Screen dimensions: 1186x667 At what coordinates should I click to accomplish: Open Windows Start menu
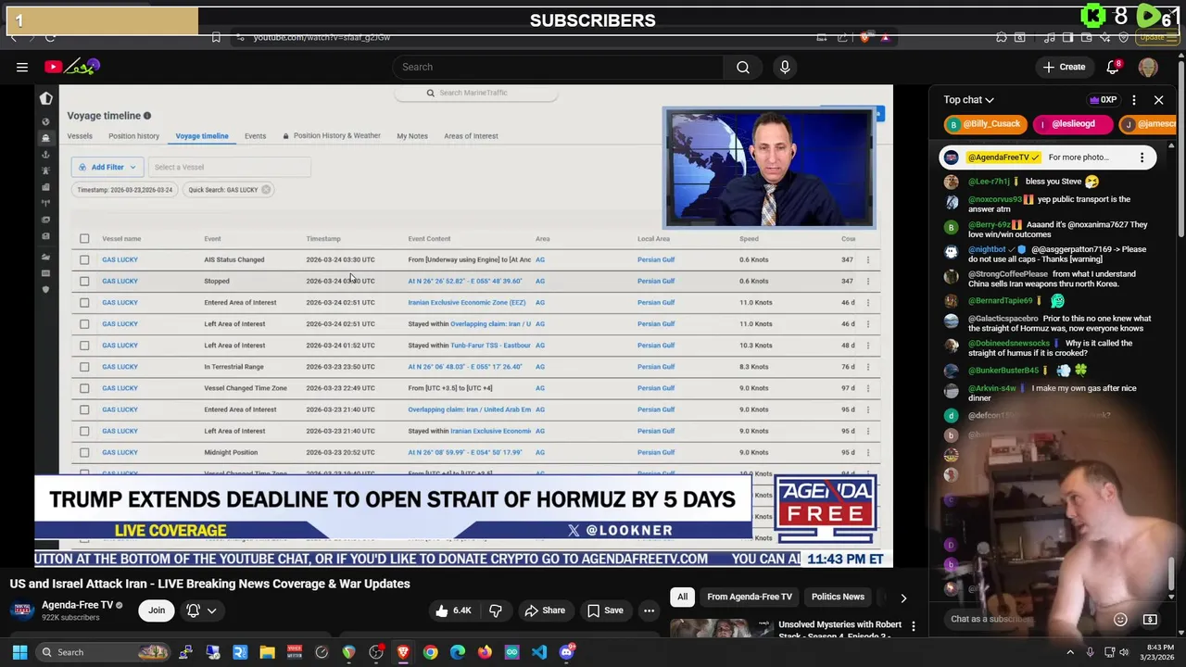[19, 652]
